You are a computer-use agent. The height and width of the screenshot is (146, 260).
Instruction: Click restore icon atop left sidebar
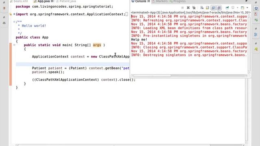(x=4, y=2)
